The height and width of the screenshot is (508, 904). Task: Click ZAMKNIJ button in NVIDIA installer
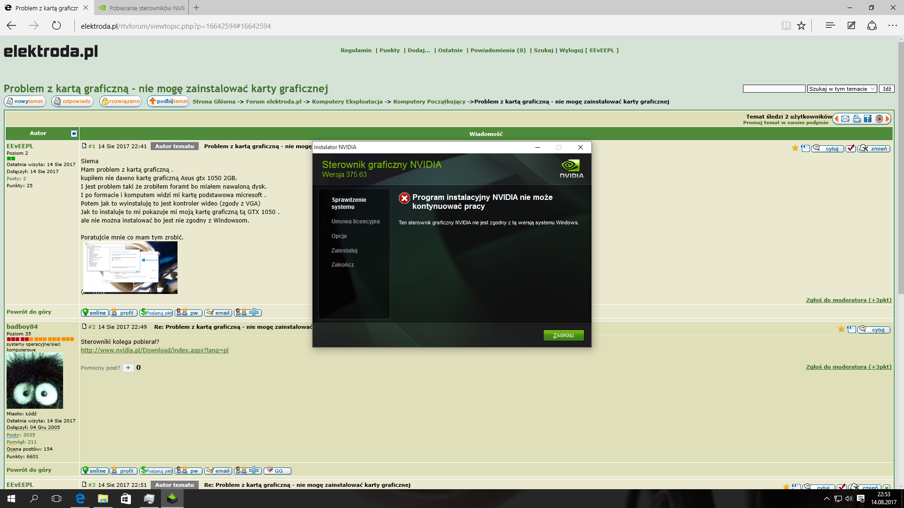click(x=564, y=335)
